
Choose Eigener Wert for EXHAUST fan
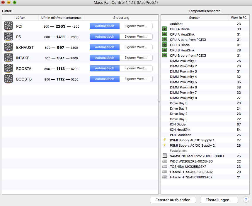(x=136, y=47)
